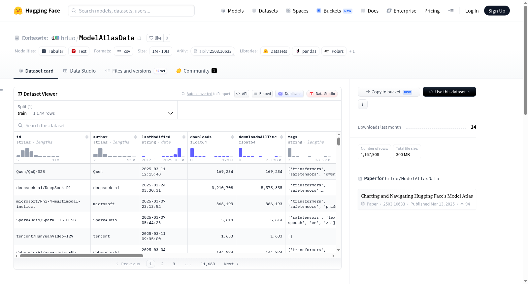Like the ModelAtlasData dataset
Viewport: 528px width, 284px height.
pos(155,38)
